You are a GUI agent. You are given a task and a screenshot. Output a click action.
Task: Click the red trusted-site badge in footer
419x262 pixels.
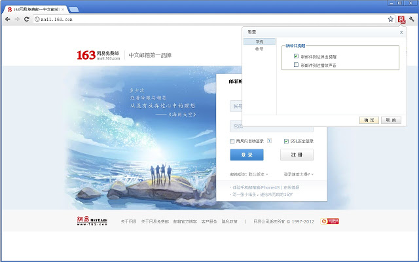[330, 221]
